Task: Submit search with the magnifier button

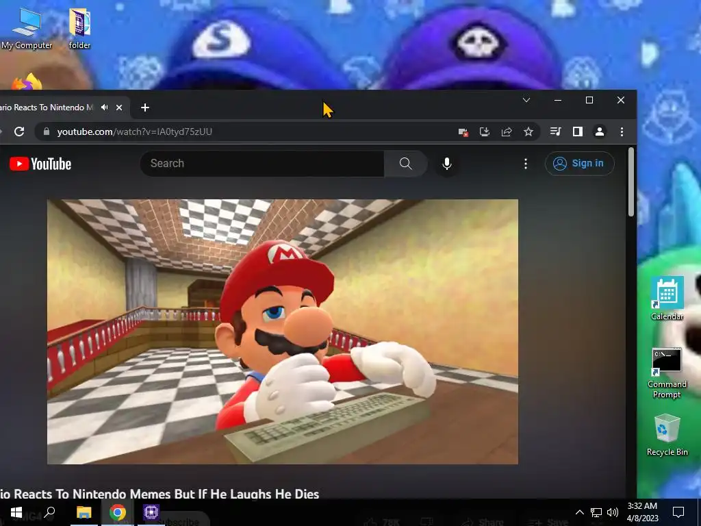Action: (405, 163)
